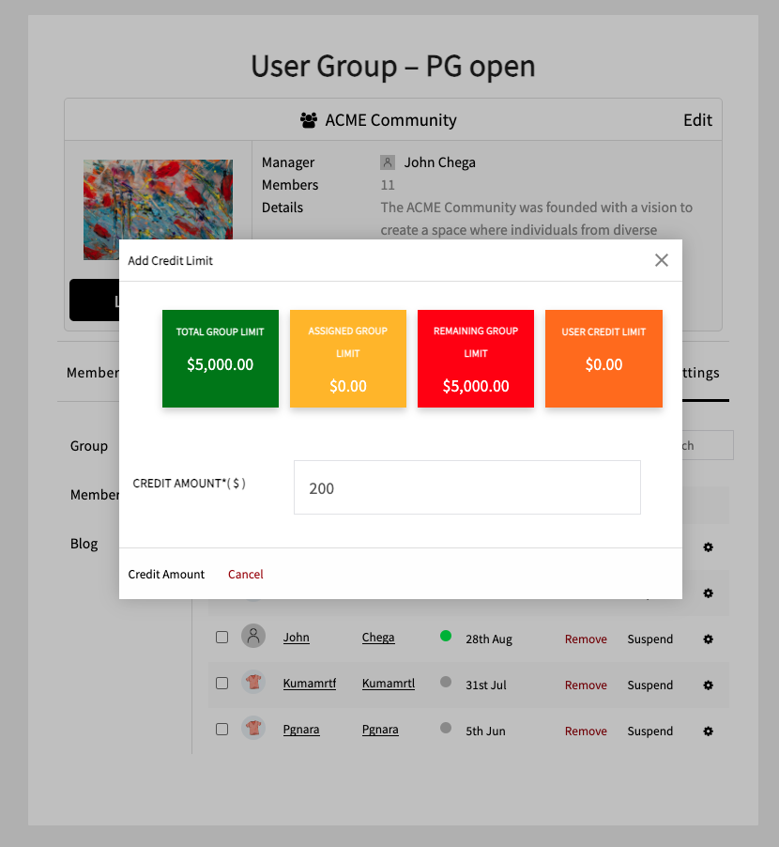Close the Add Credit Limit dialog
779x847 pixels.
tap(662, 260)
